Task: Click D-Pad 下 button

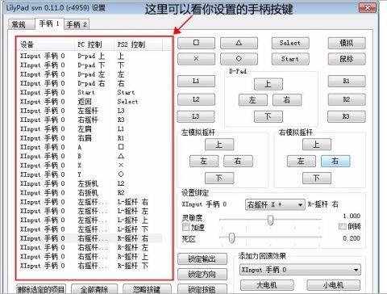Action: [268, 116]
